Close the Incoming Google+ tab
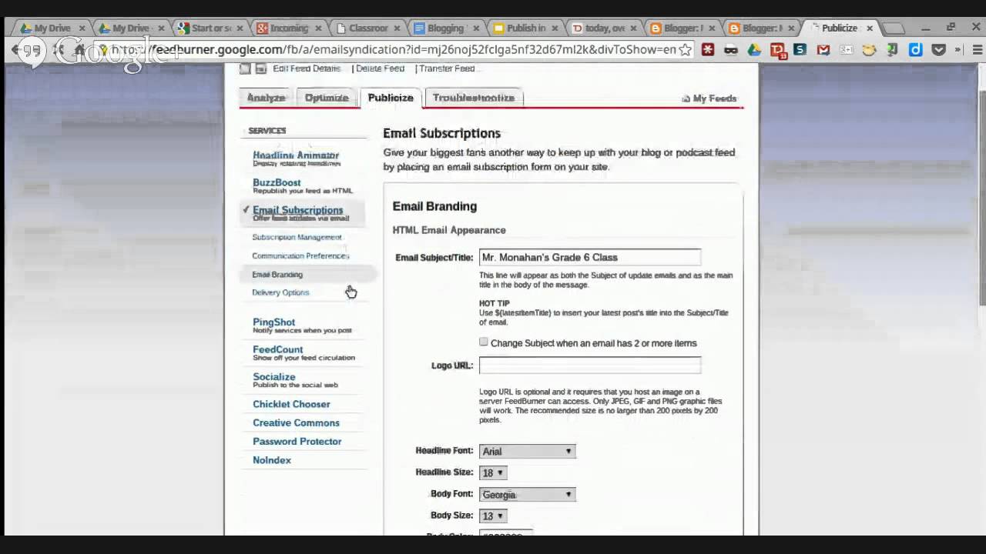Viewport: 986px width, 554px height. (x=320, y=28)
